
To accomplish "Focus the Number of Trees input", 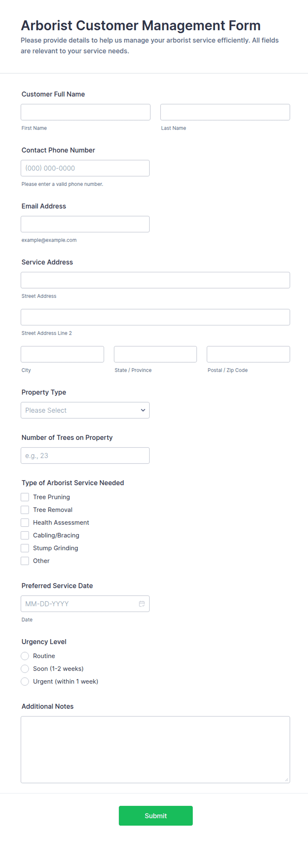I will tap(85, 456).
